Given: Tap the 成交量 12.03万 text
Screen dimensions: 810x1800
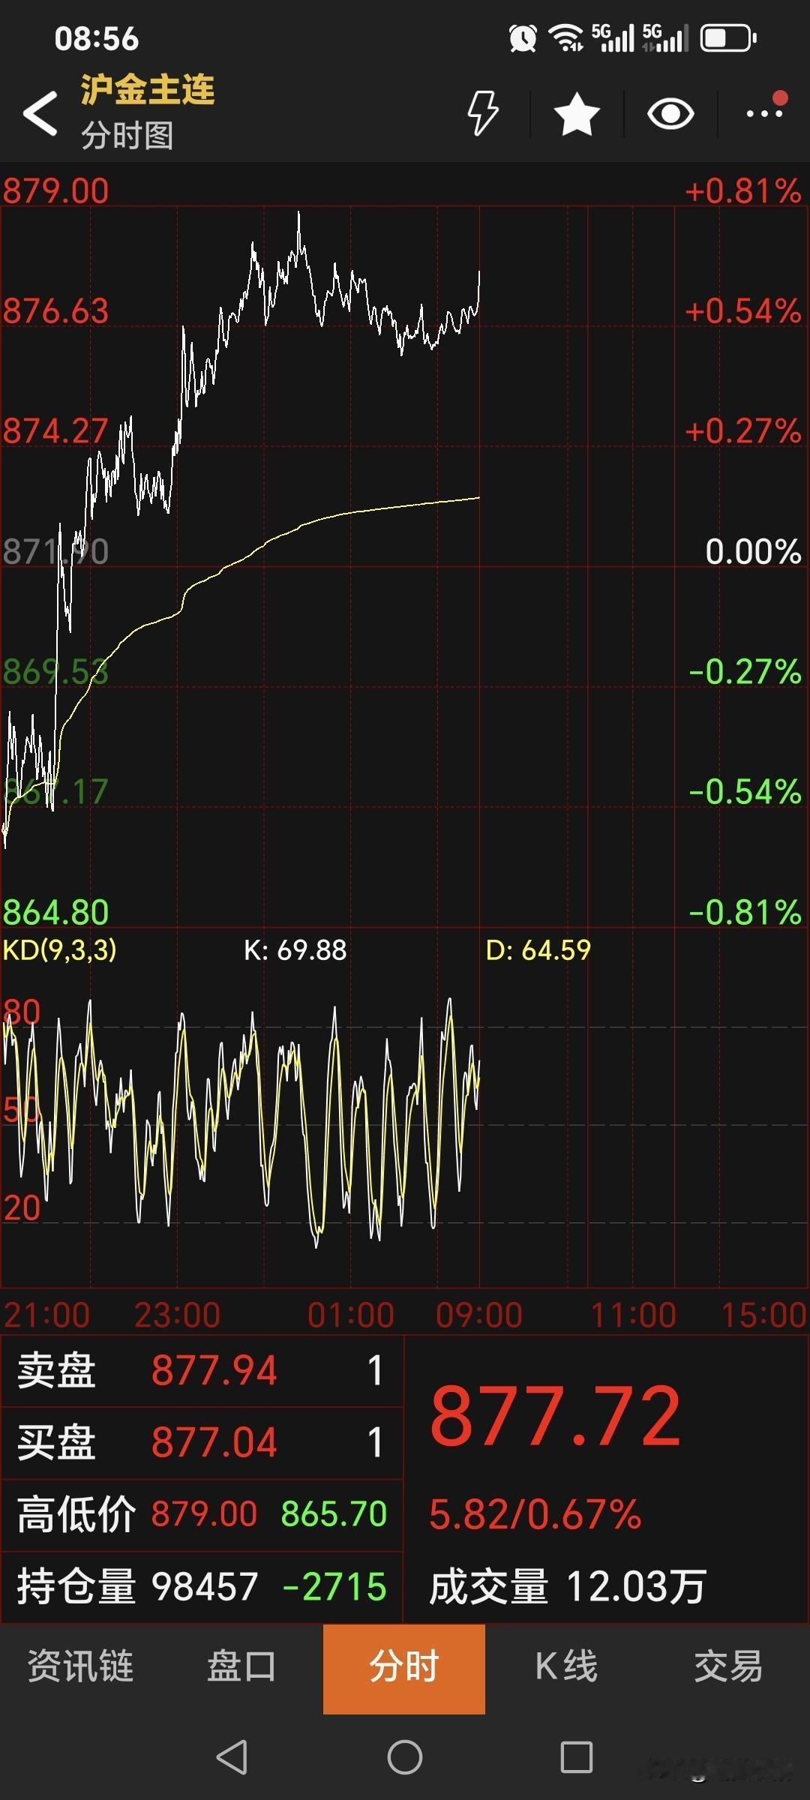Looking at the screenshot, I should 568,1587.
